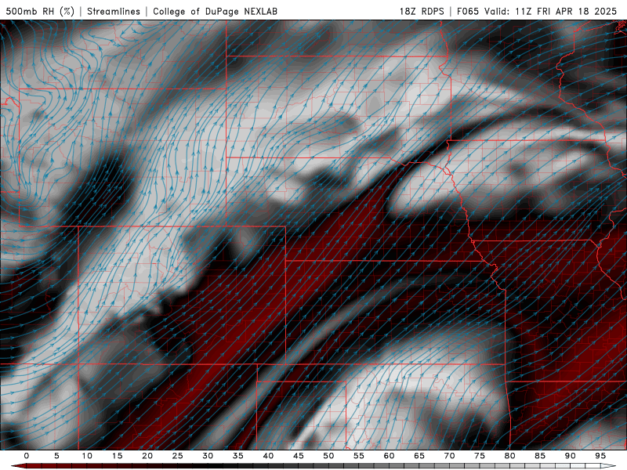This screenshot has height=470, width=627.
Task: Click the "25" label on the color scale
Action: coord(178,456)
